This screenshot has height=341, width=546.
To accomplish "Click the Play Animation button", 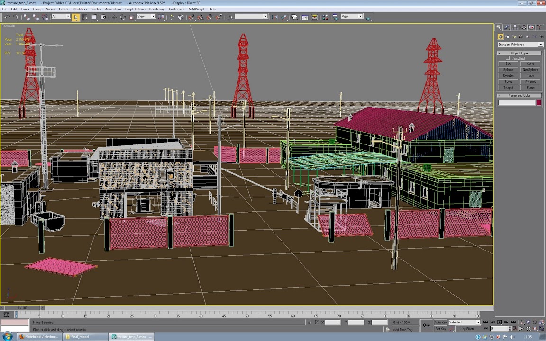I will click(499, 323).
